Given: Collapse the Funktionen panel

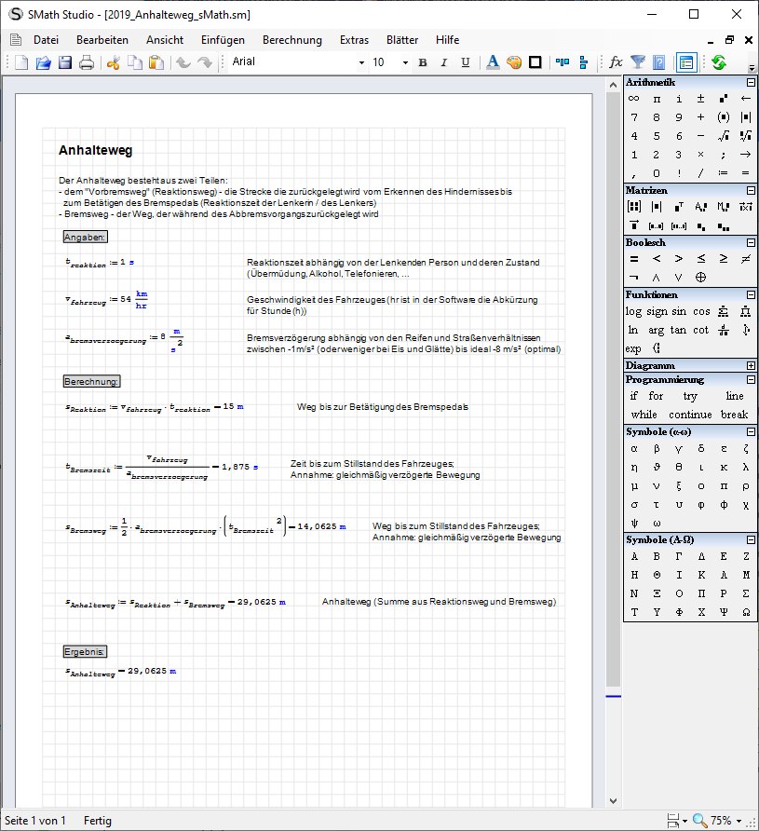Looking at the screenshot, I should click(x=751, y=294).
